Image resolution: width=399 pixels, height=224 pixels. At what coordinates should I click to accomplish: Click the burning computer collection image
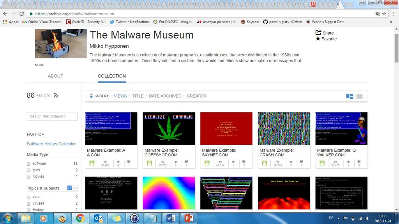click(61, 44)
